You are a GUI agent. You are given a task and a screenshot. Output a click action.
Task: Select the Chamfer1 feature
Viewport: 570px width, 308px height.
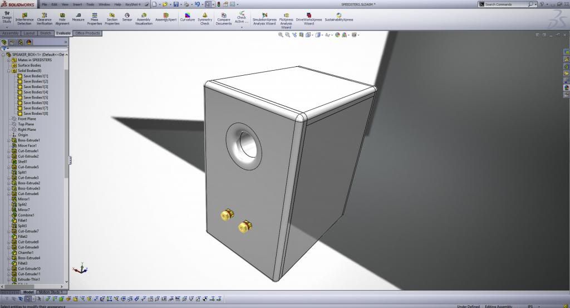(x=22, y=253)
